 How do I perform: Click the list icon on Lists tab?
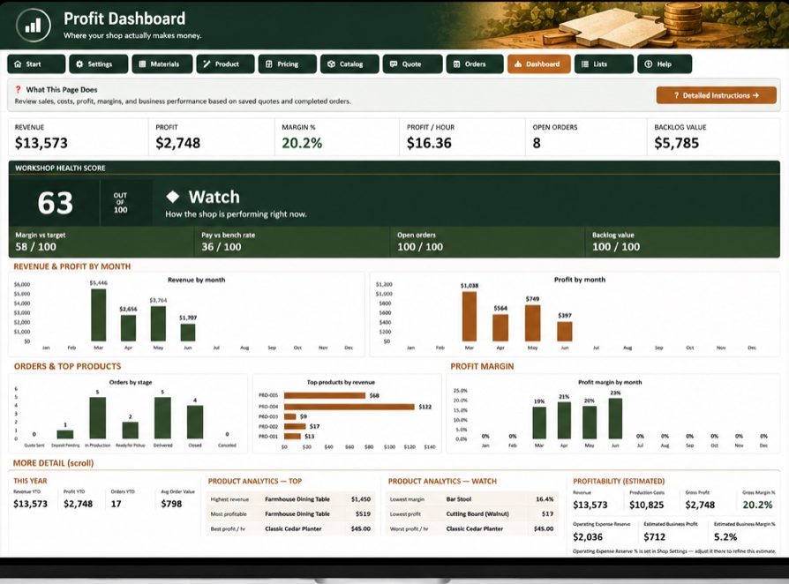585,64
